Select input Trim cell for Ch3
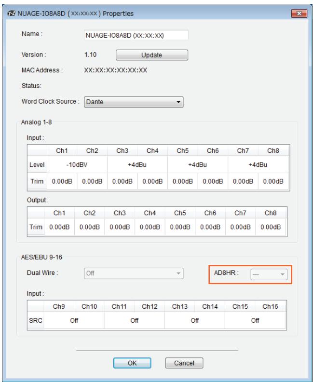The width and height of the screenshot is (313, 382). pos(122,181)
